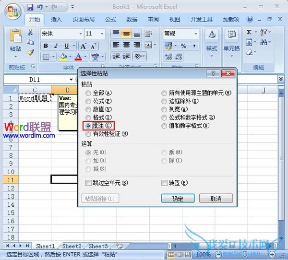Confirm with the 确定 button

point(178,198)
